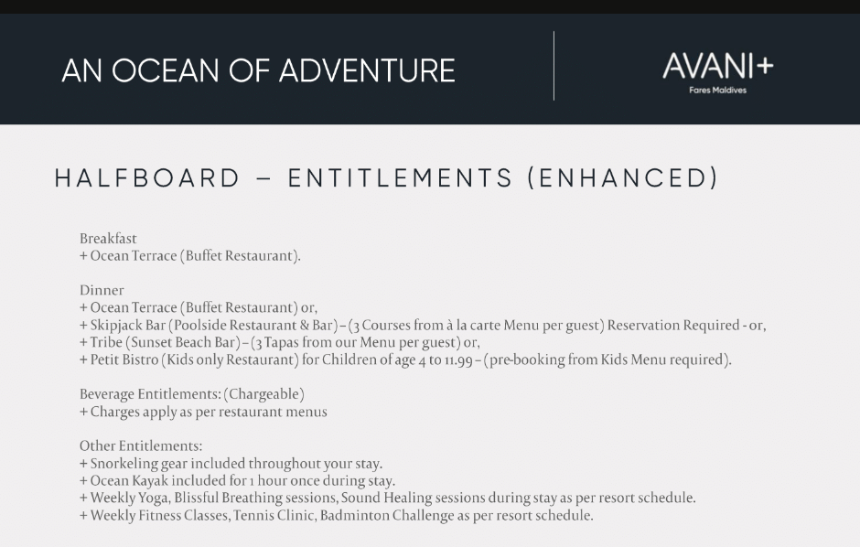Select the Other Entitlements label
The image size is (860, 547).
coord(141,445)
